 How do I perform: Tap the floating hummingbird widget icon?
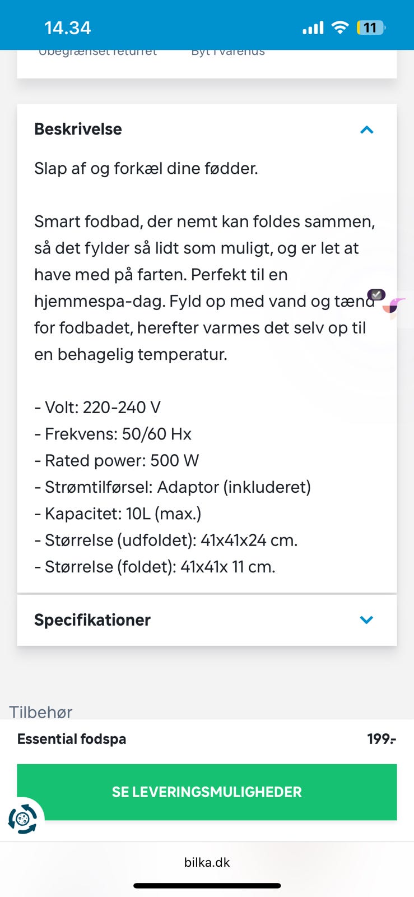tap(397, 306)
